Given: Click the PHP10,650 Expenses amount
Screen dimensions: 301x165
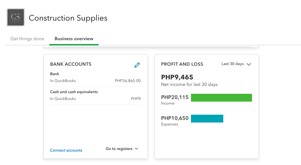Looking at the screenshot, I should 175,118.
